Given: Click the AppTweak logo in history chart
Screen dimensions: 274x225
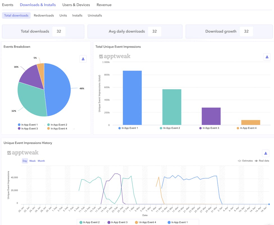Looking at the screenshot, I should [23, 153].
